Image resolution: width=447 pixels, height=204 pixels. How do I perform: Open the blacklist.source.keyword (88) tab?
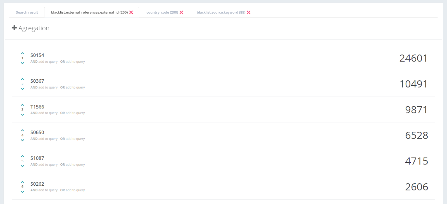[221, 13]
